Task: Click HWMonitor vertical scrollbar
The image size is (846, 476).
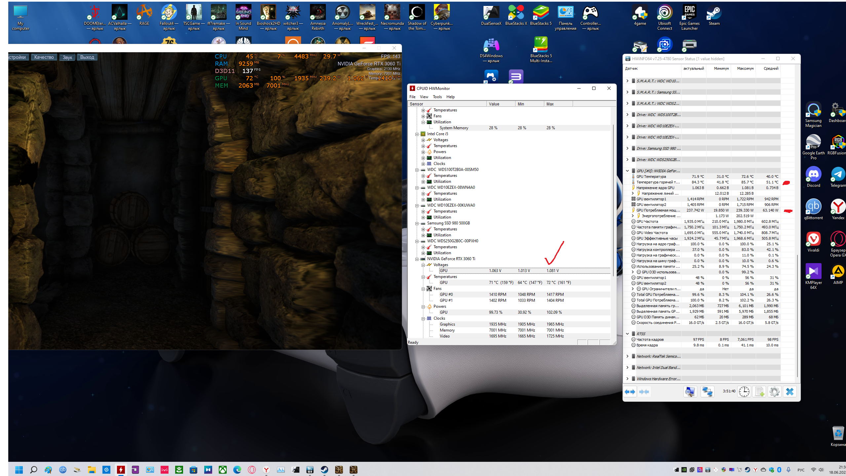Action: coord(613,198)
